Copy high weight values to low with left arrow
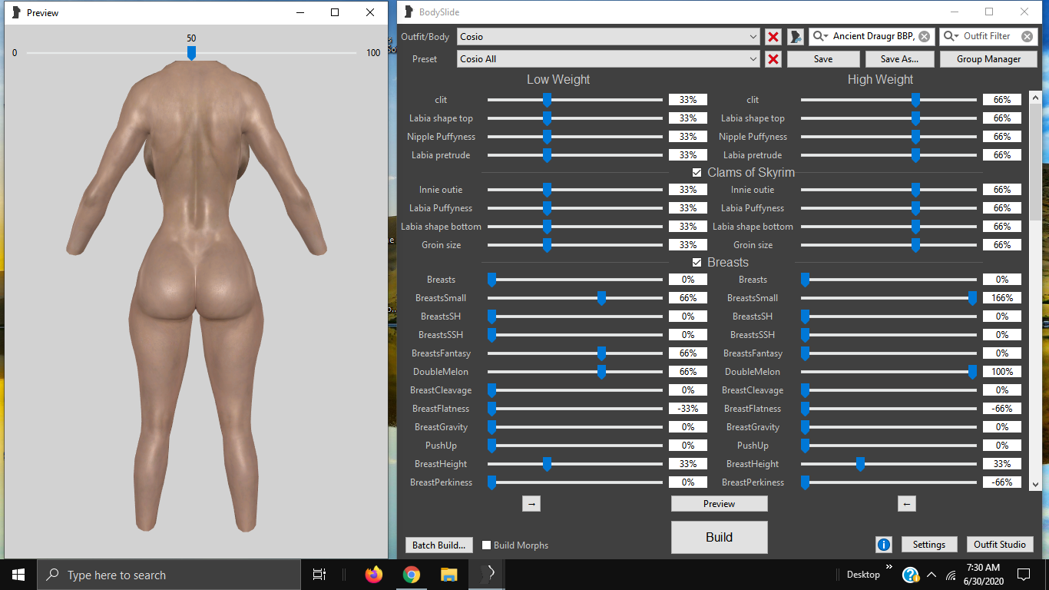Screen dimensions: 1049x590 (x=907, y=504)
